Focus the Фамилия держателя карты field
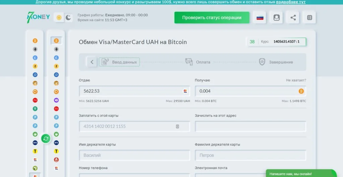 click(x=251, y=155)
